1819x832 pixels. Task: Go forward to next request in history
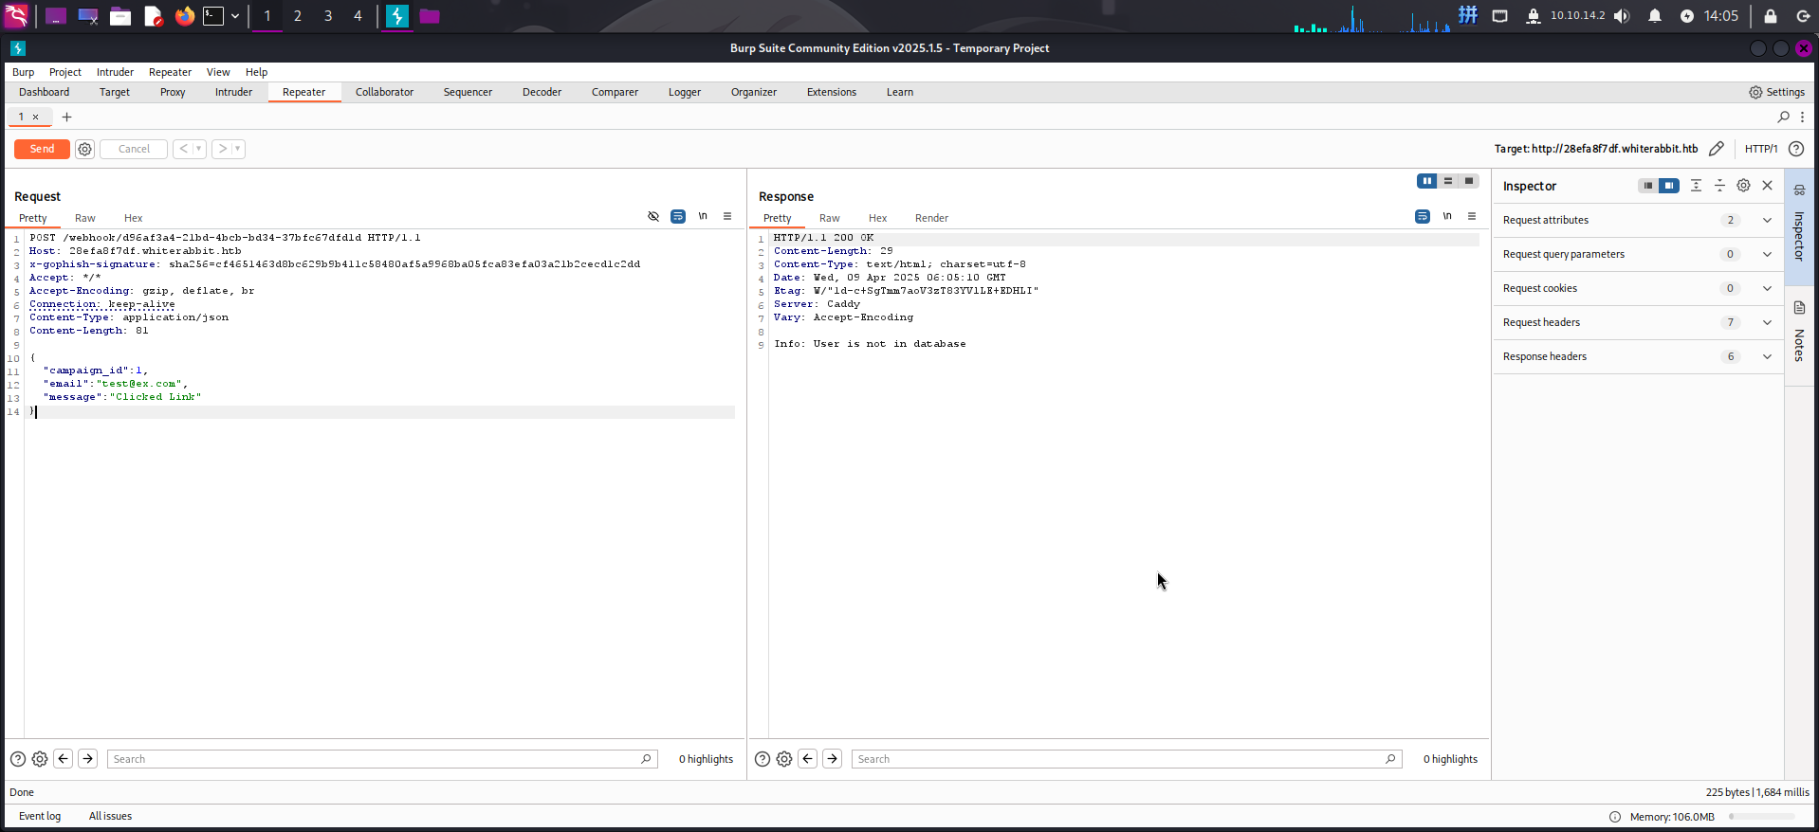point(222,149)
